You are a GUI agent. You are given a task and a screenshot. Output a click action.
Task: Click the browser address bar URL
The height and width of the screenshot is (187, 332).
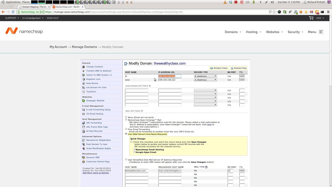tap(114, 12)
